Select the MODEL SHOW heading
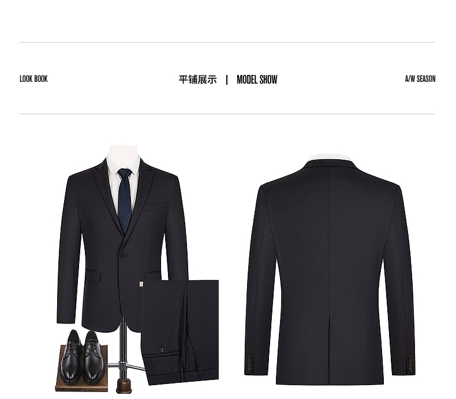 coord(257,80)
